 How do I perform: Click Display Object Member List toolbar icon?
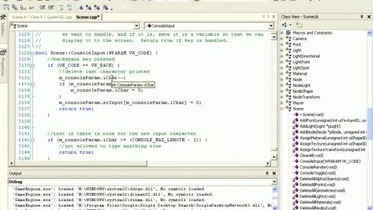coord(6,8)
